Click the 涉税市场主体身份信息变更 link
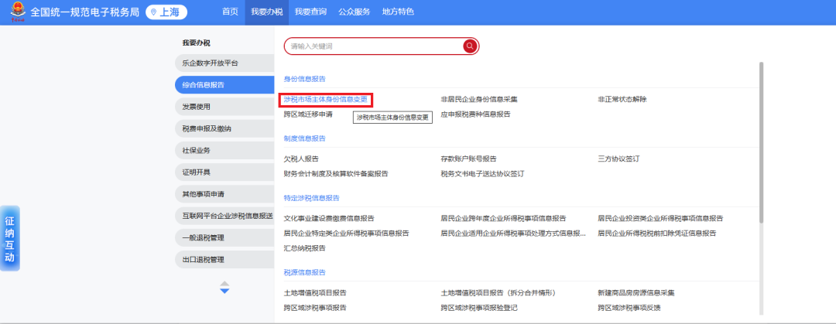The image size is (836, 324). (326, 99)
